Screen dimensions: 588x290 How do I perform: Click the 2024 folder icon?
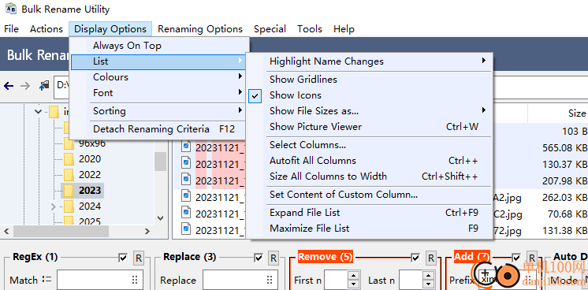(69, 206)
